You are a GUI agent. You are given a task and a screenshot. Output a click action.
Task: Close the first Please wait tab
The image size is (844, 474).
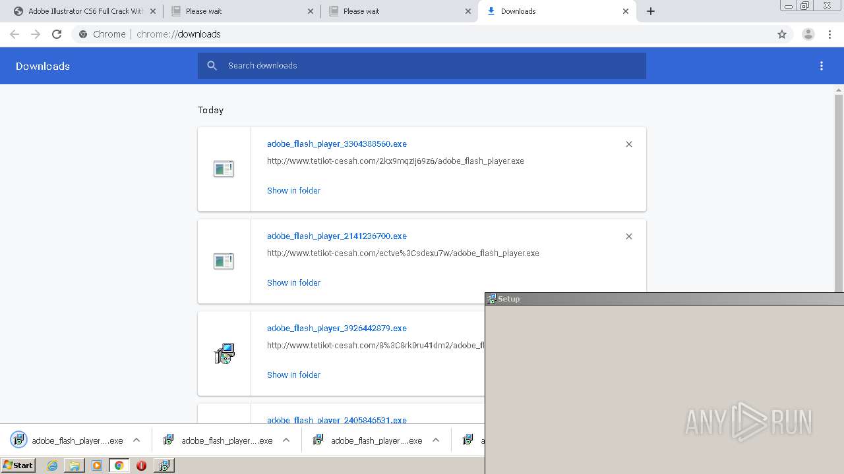click(x=311, y=11)
